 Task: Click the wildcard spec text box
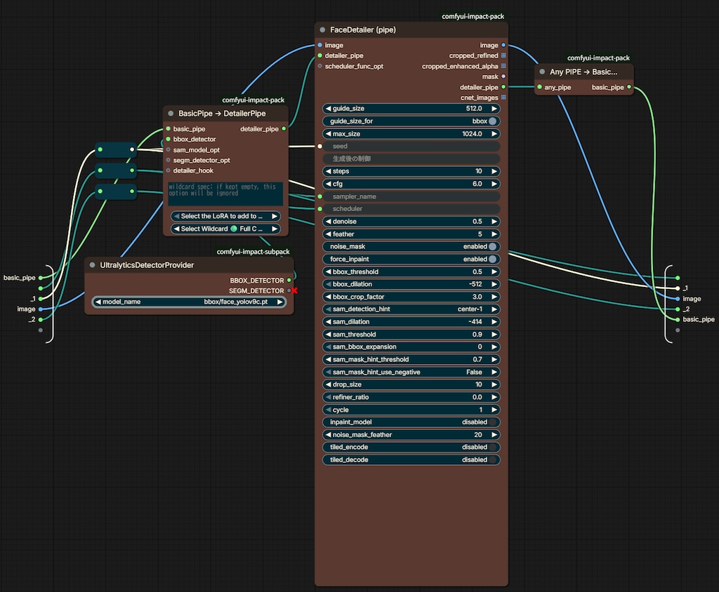[225, 194]
